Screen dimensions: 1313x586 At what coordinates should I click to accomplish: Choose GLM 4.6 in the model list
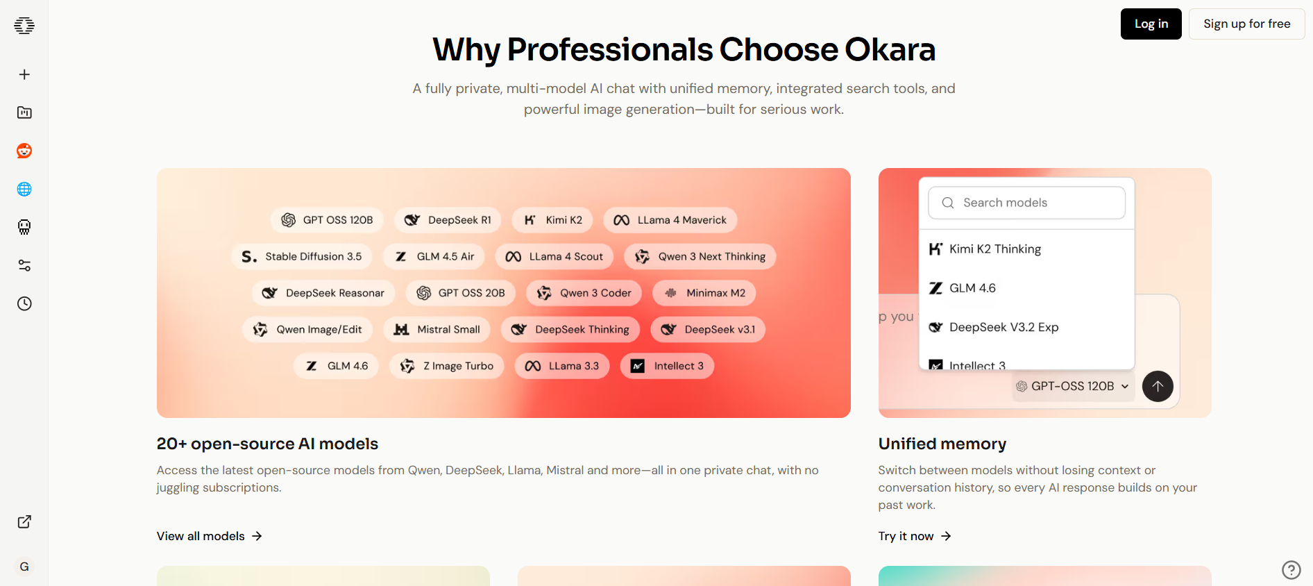pos(972,288)
